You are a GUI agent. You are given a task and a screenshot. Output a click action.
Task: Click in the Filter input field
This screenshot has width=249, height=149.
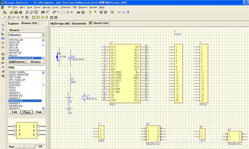click(x=30, y=68)
